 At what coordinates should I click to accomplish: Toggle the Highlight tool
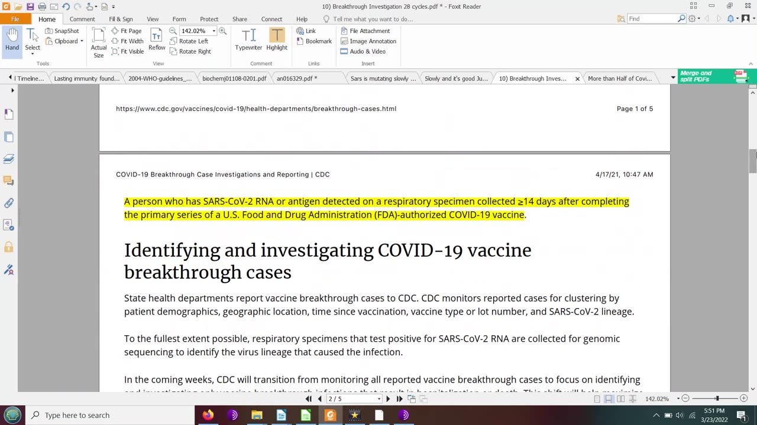pyautogui.click(x=277, y=40)
